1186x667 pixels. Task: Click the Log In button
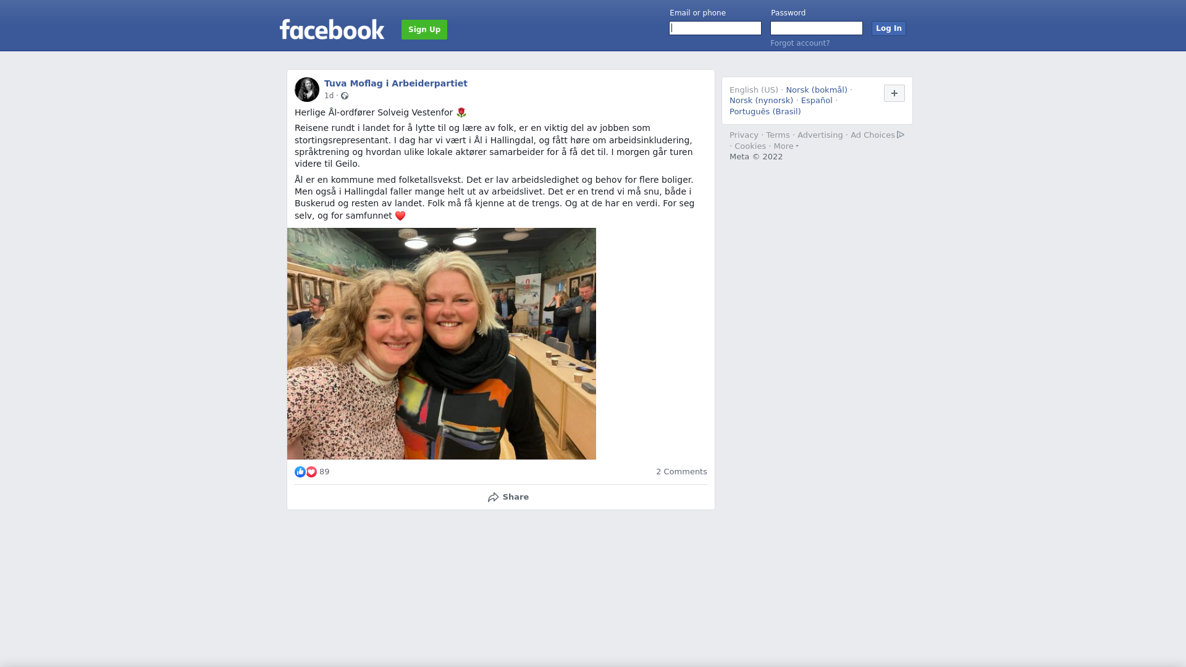coord(889,28)
